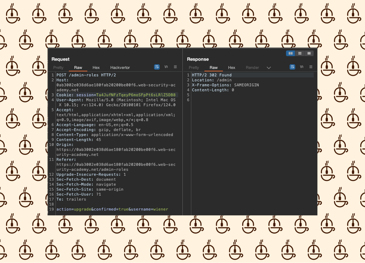365x263 pixels.
Task: Click the Sec-Fetch-Site: same-origin line
Action: [x=90, y=189]
